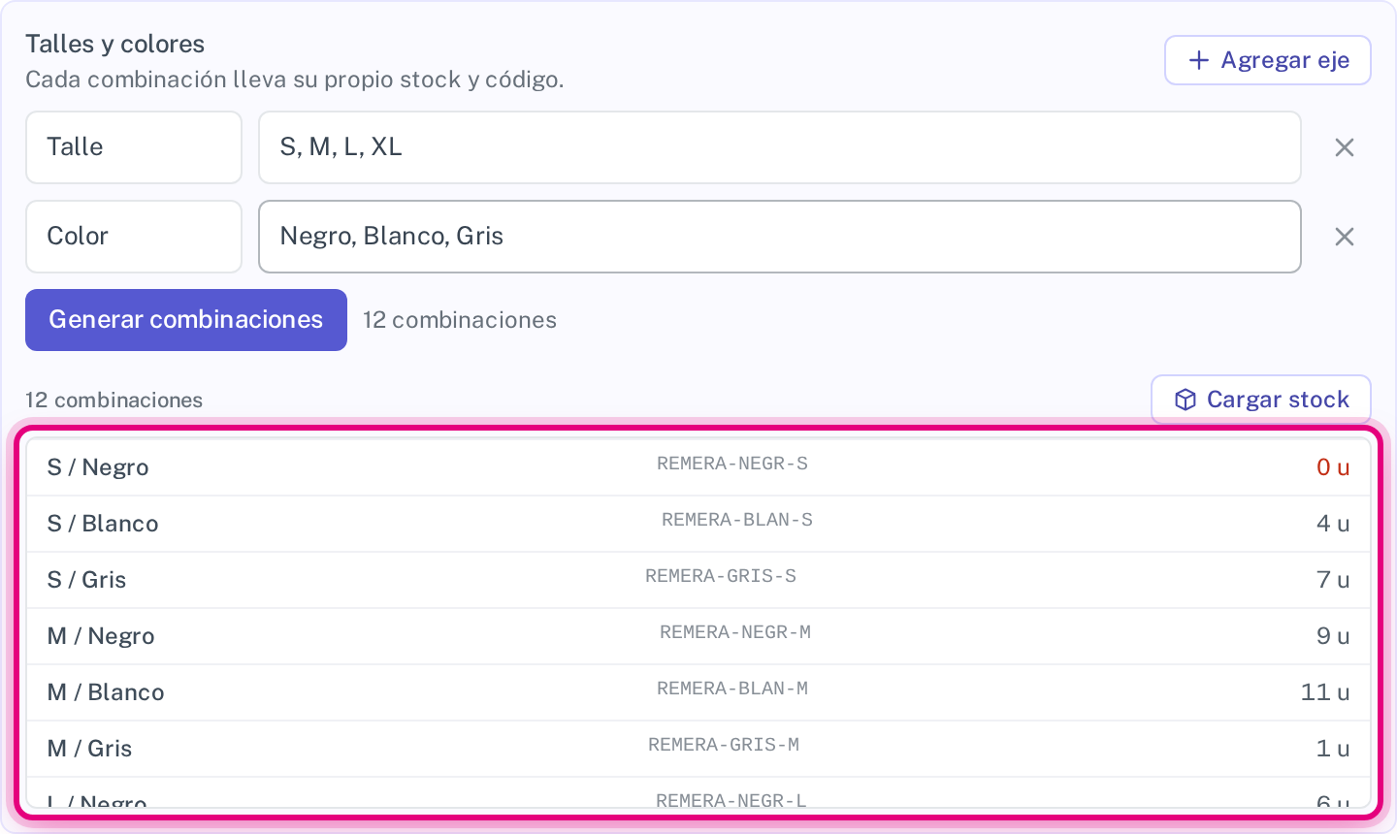Remove the Talle axis row
This screenshot has height=834, width=1397.
[x=1345, y=147]
